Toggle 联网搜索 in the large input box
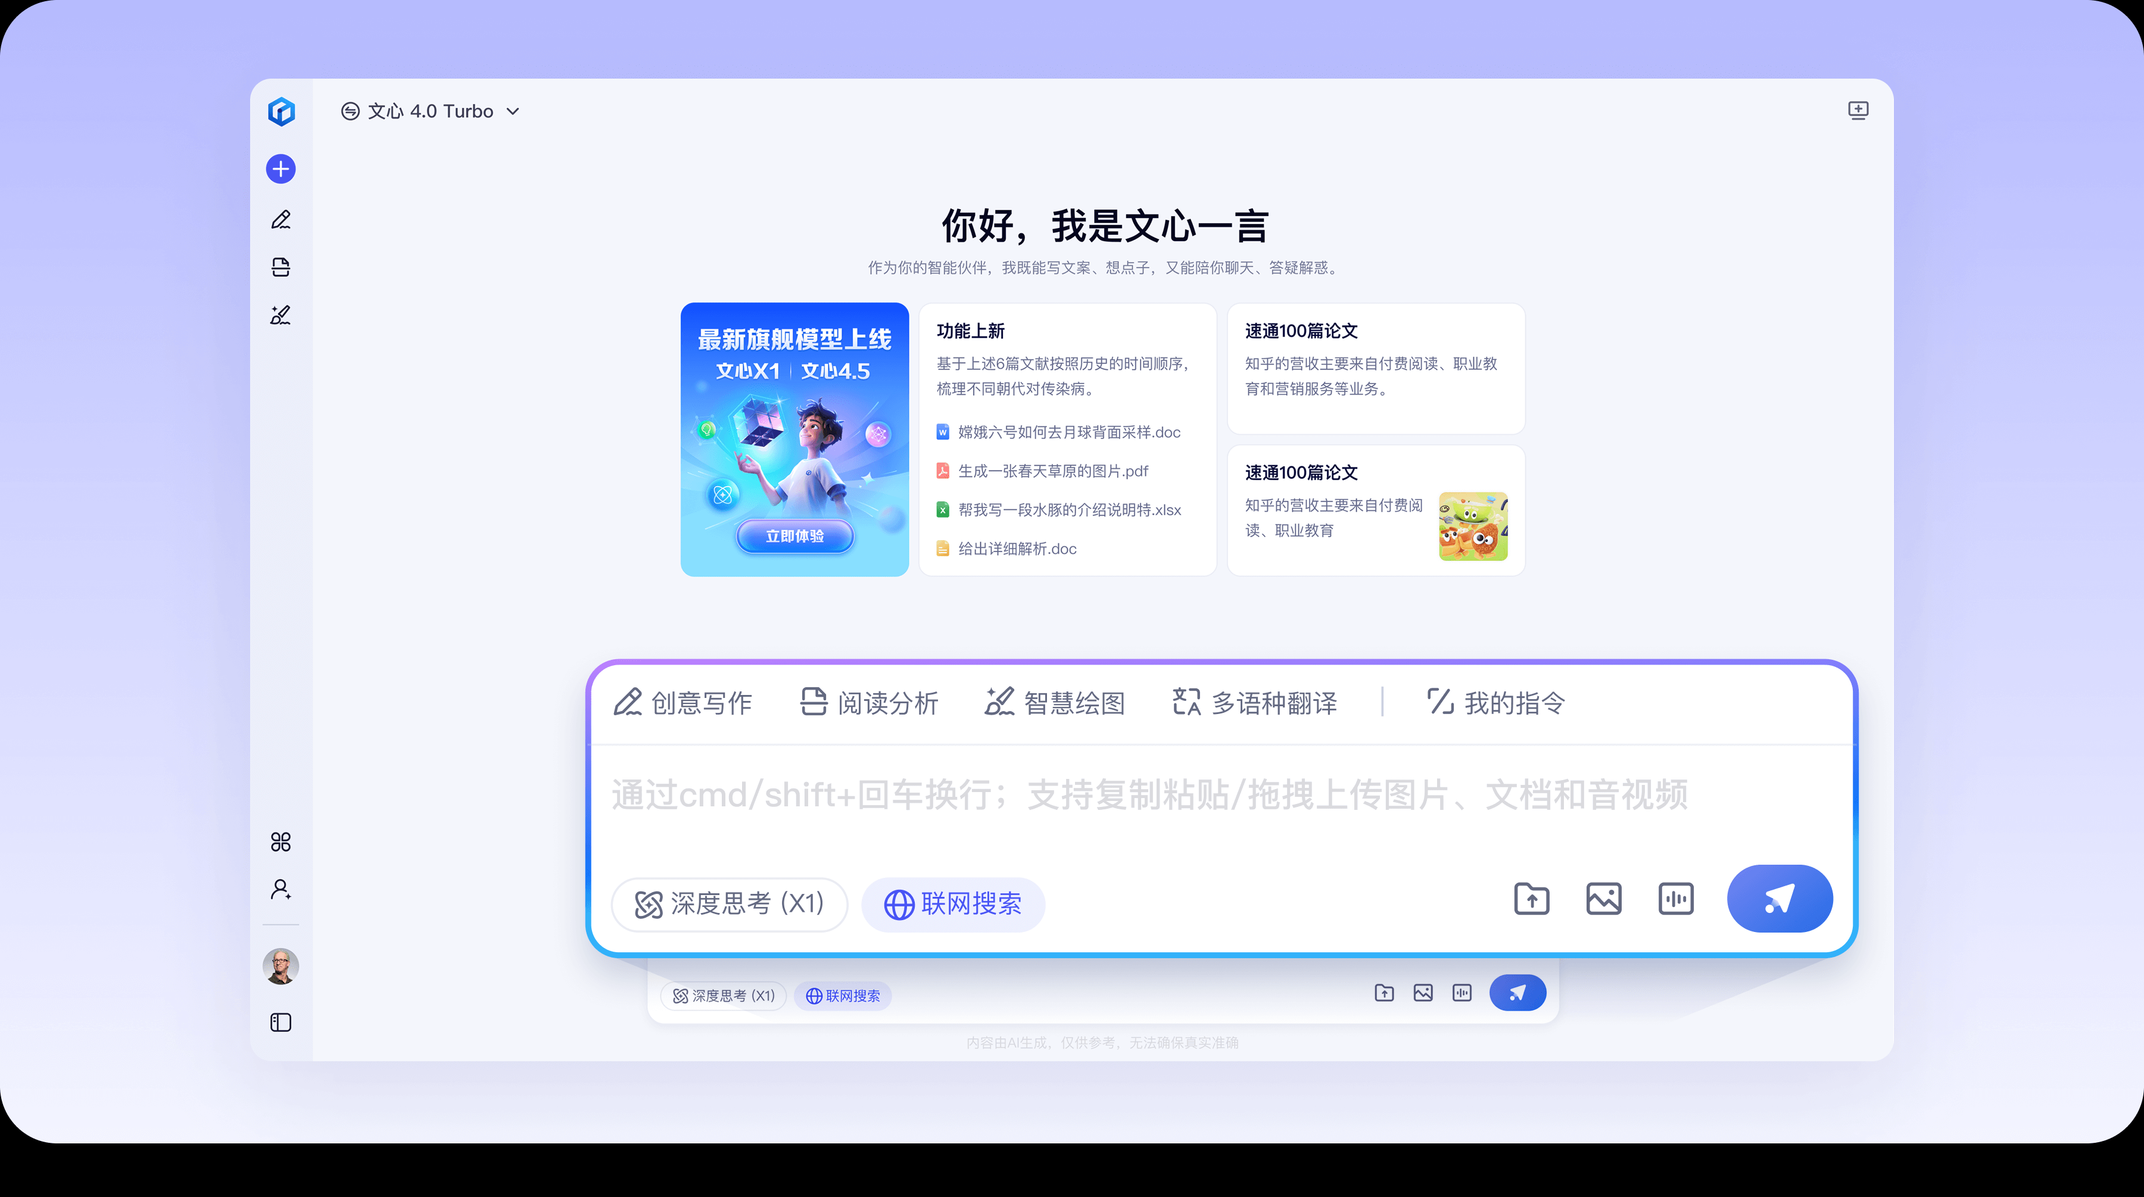The image size is (2144, 1197). (953, 904)
